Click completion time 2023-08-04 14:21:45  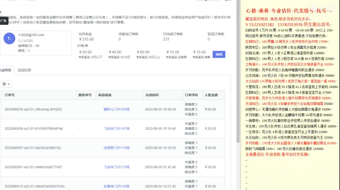160,186
